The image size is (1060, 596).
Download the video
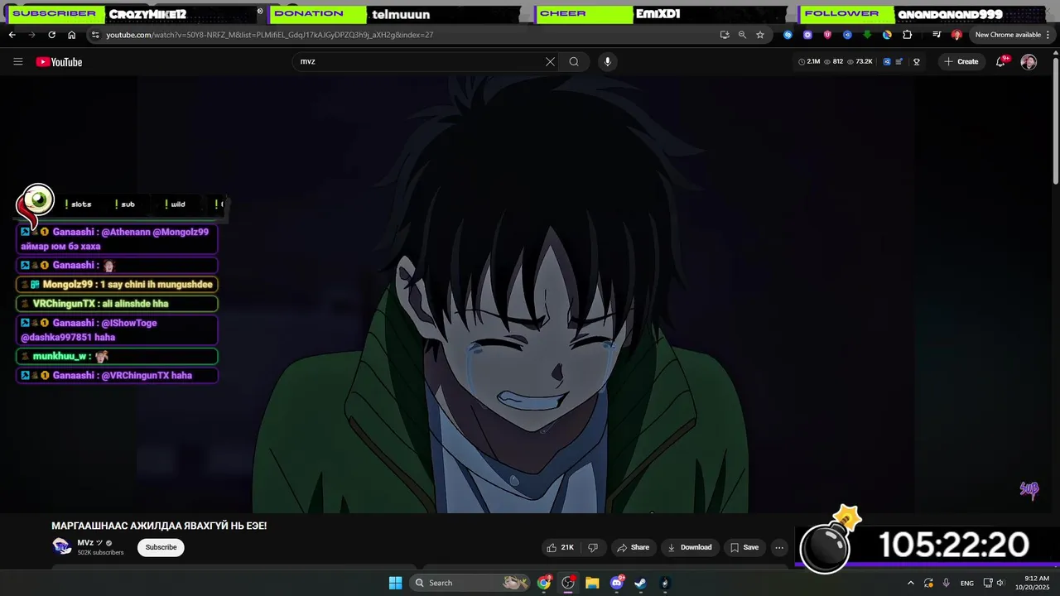(x=690, y=547)
